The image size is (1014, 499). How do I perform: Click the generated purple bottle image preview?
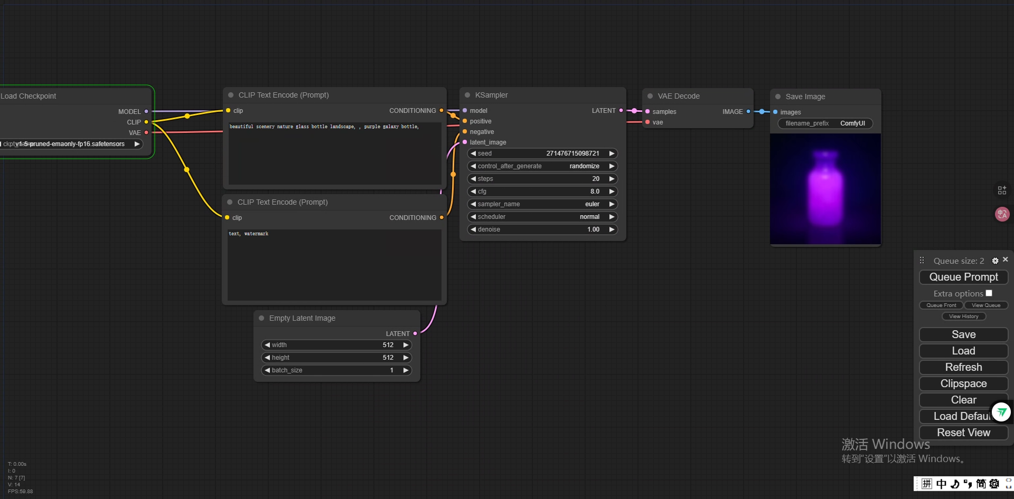click(x=825, y=189)
